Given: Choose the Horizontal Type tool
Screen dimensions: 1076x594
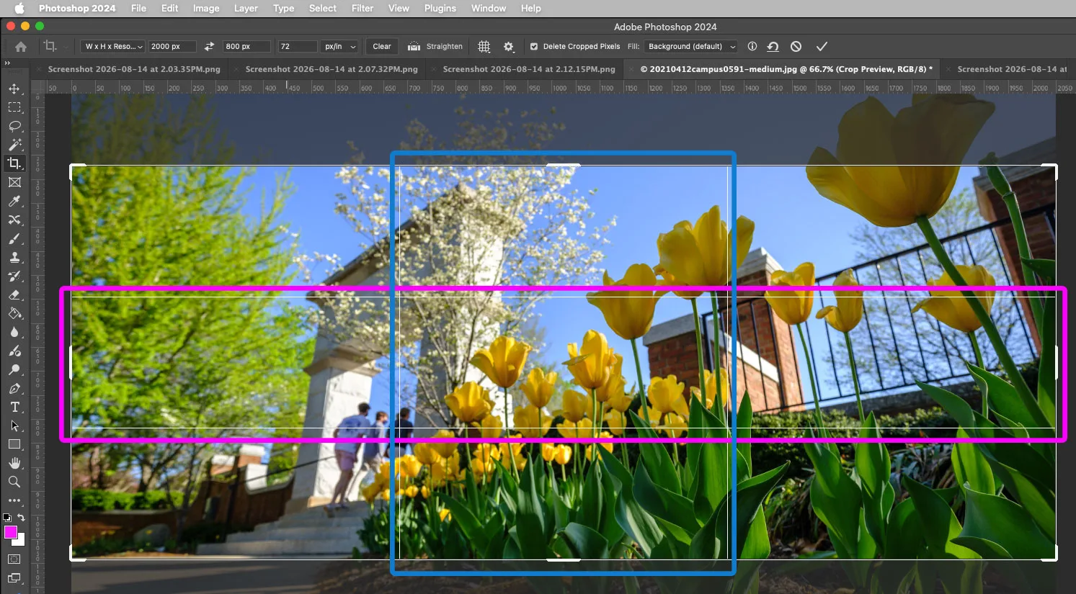Looking at the screenshot, I should click(14, 407).
